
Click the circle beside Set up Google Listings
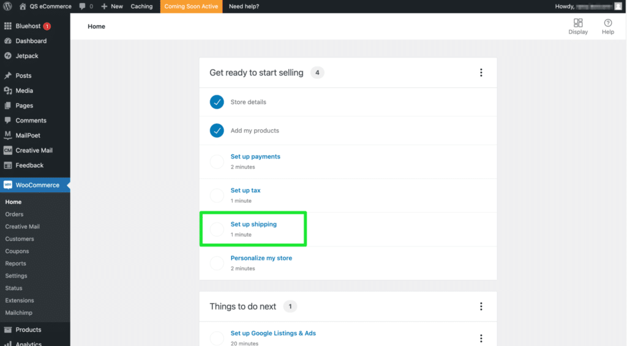tap(217, 338)
